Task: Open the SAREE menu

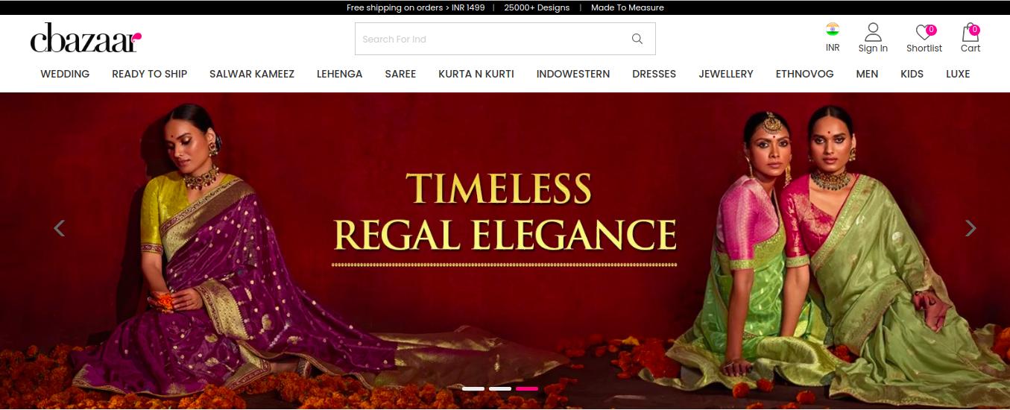Action: coord(400,74)
